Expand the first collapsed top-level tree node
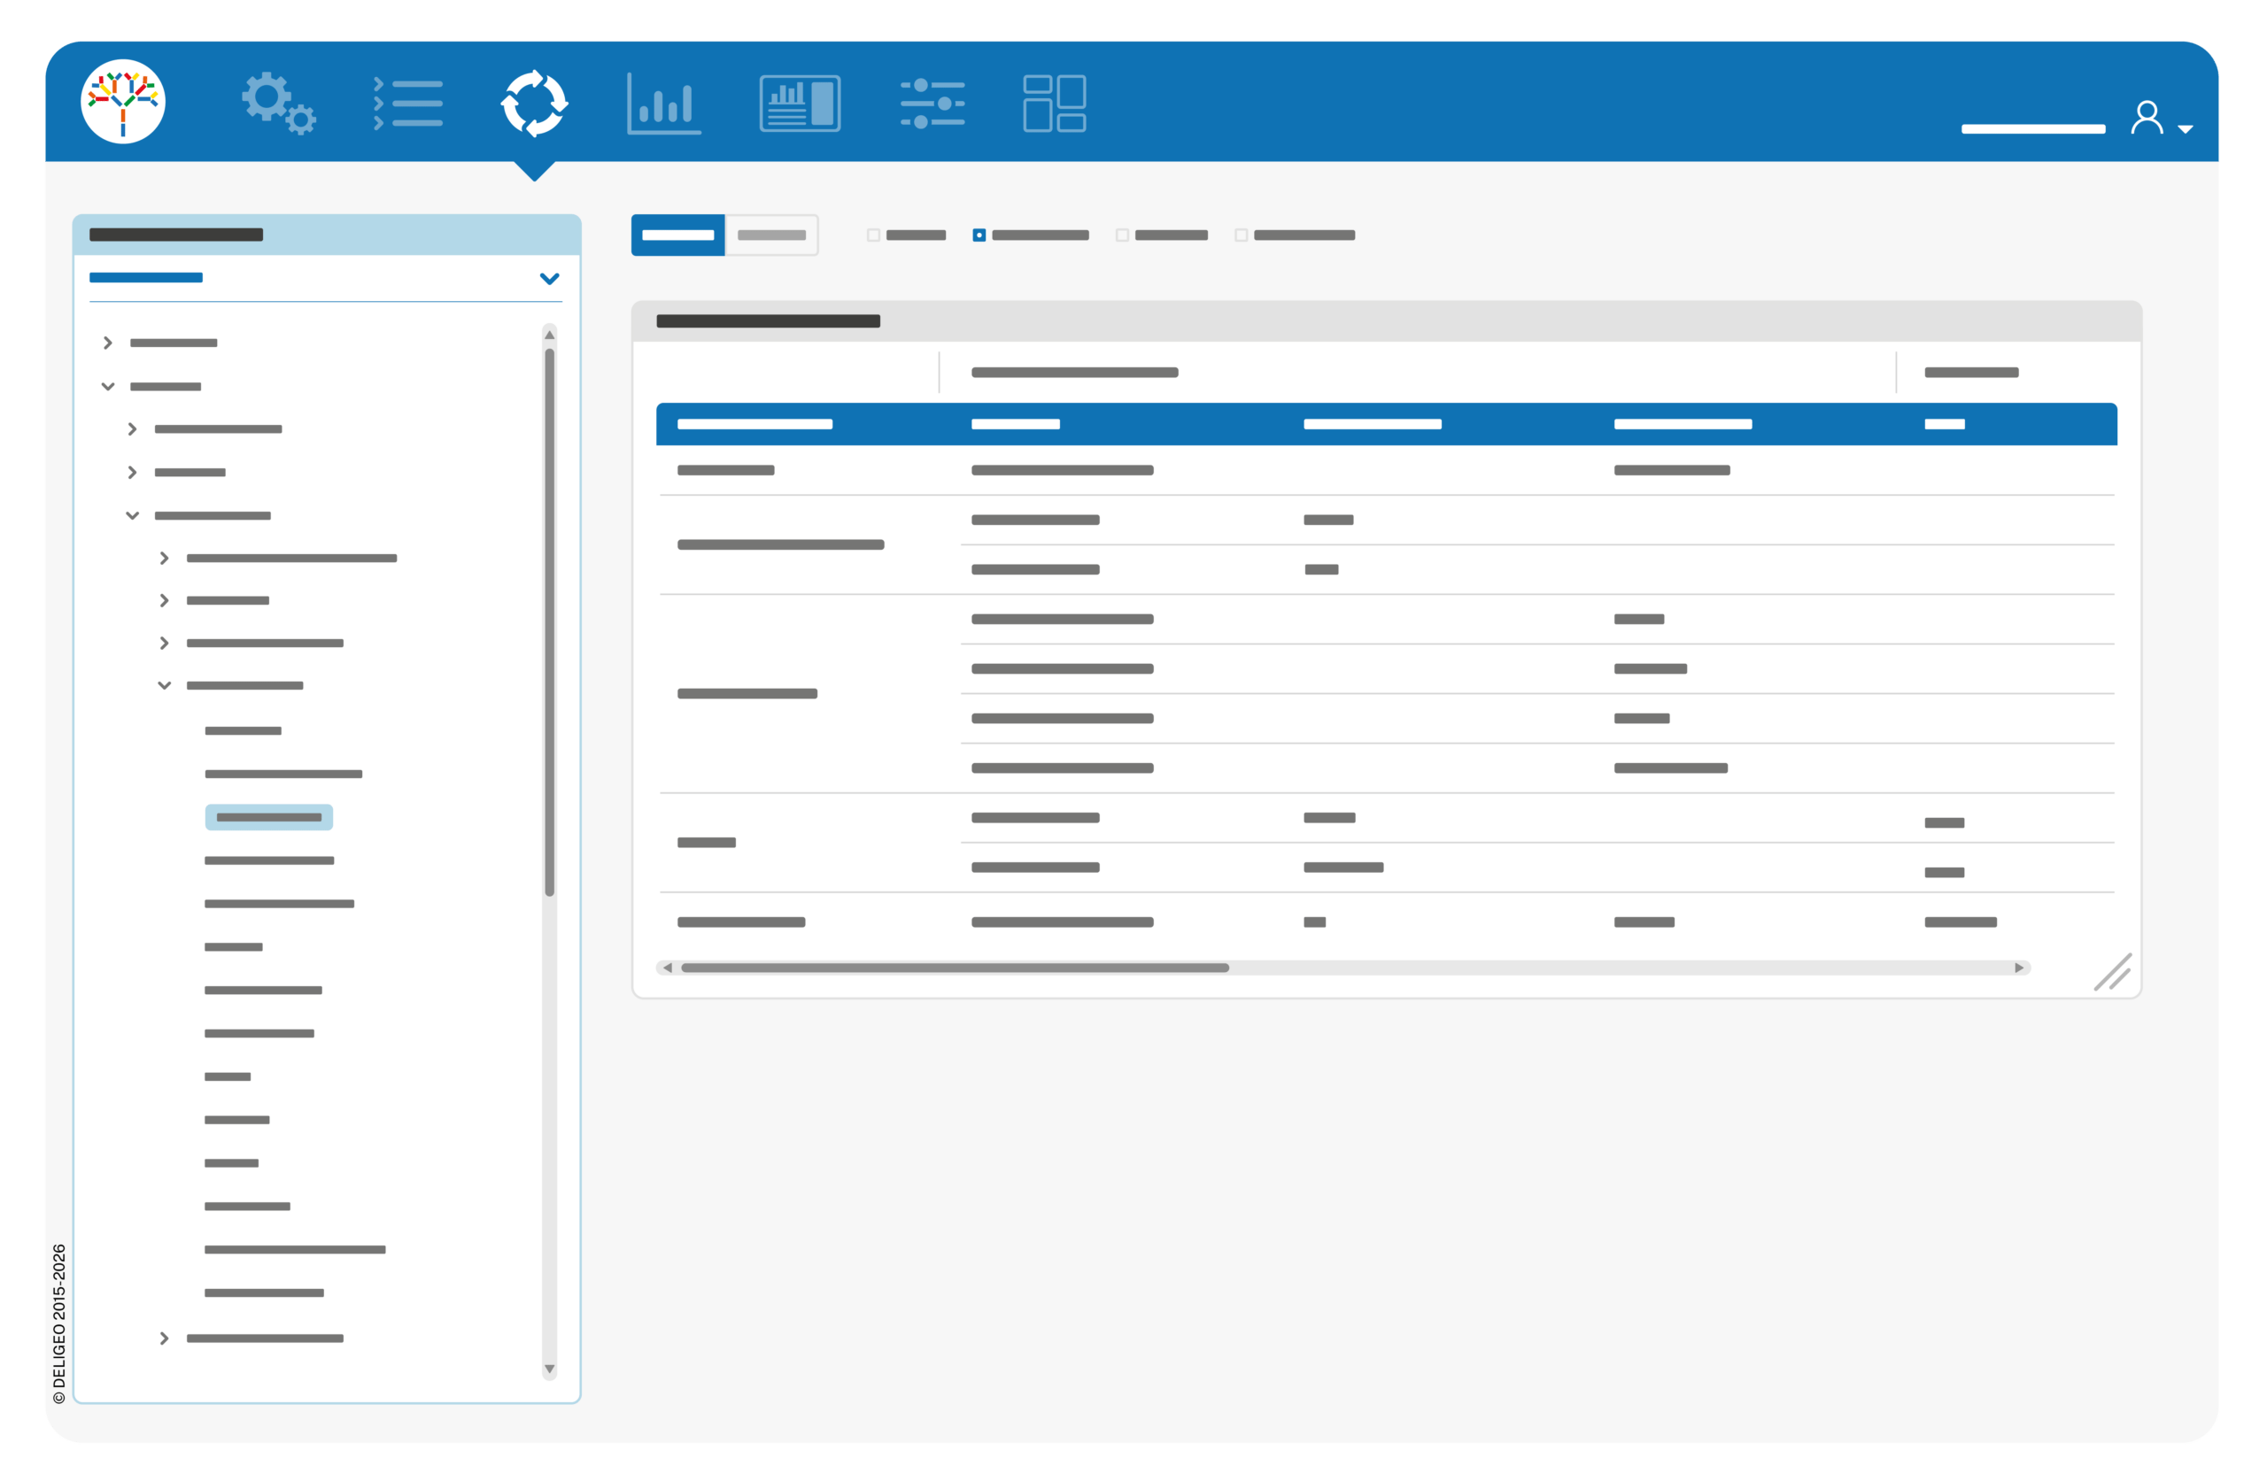Screen dimensions: 2267x1481 (x=108, y=343)
